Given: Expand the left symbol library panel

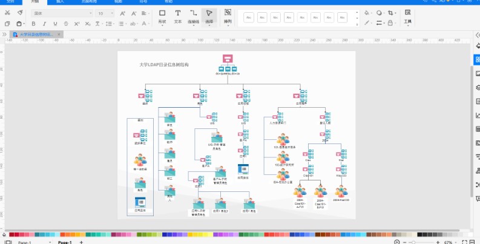Looking at the screenshot, I should point(4,35).
